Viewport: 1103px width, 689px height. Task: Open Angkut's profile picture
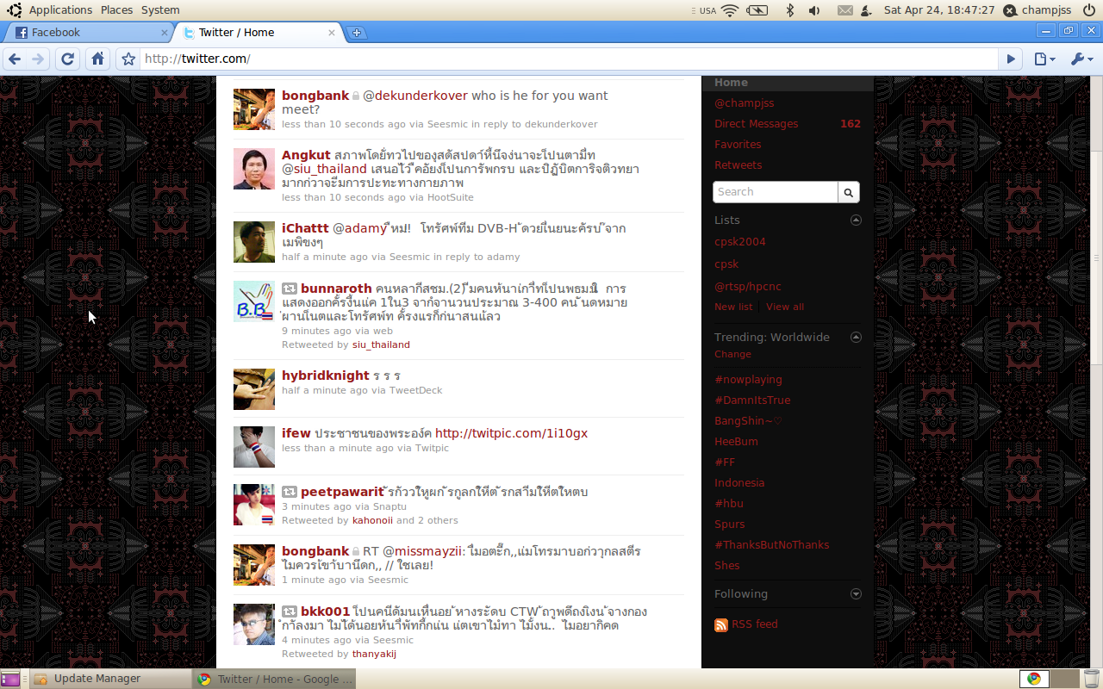coord(254,169)
